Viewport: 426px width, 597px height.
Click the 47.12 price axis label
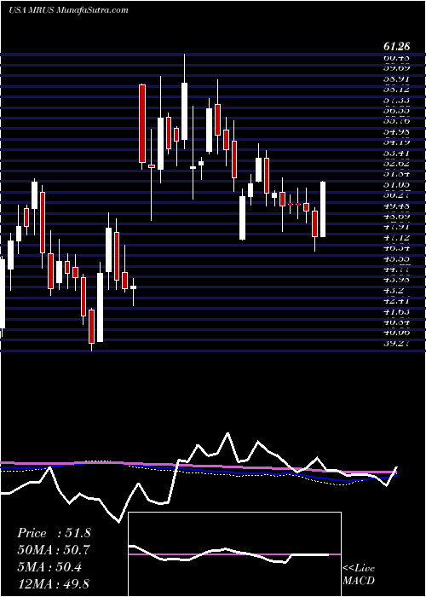point(396,238)
